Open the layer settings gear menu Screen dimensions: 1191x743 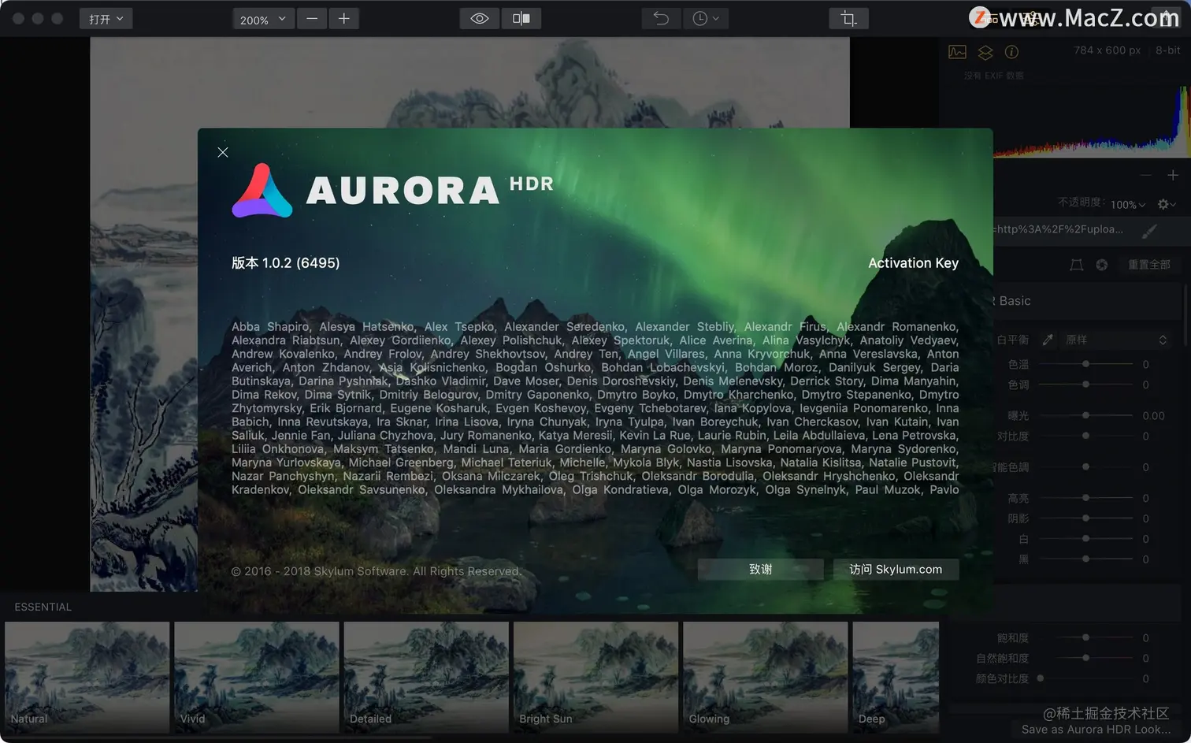click(1167, 204)
